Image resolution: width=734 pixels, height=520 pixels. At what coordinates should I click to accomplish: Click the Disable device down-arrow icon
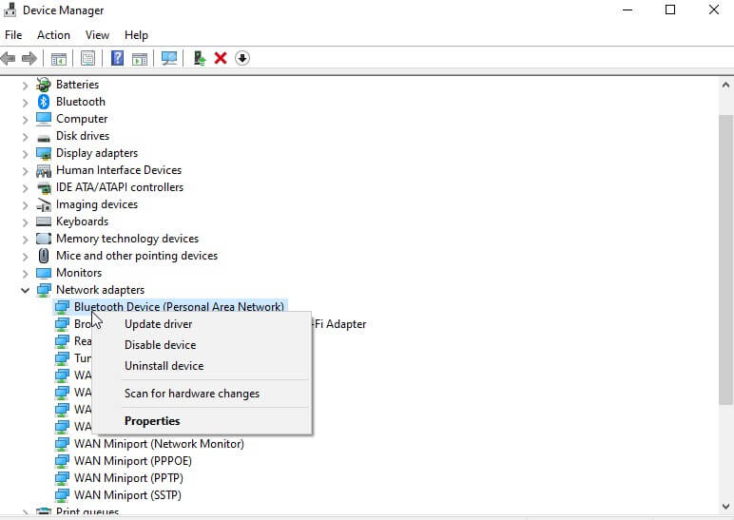242,59
